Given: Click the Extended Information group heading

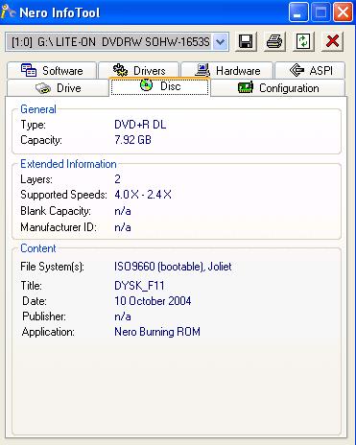Looking at the screenshot, I should [x=68, y=164].
